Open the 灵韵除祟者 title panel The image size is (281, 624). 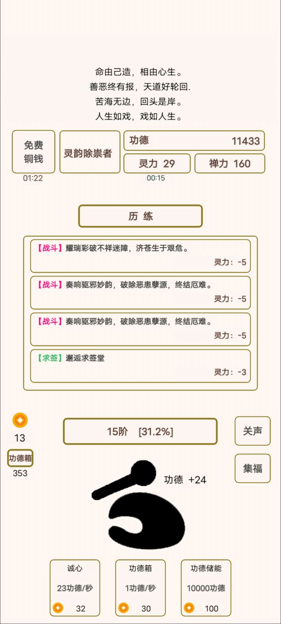[90, 152]
